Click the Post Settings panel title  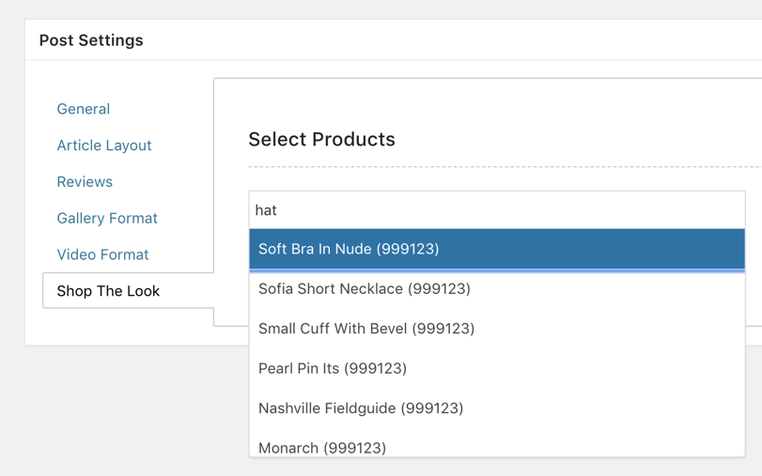(x=91, y=40)
